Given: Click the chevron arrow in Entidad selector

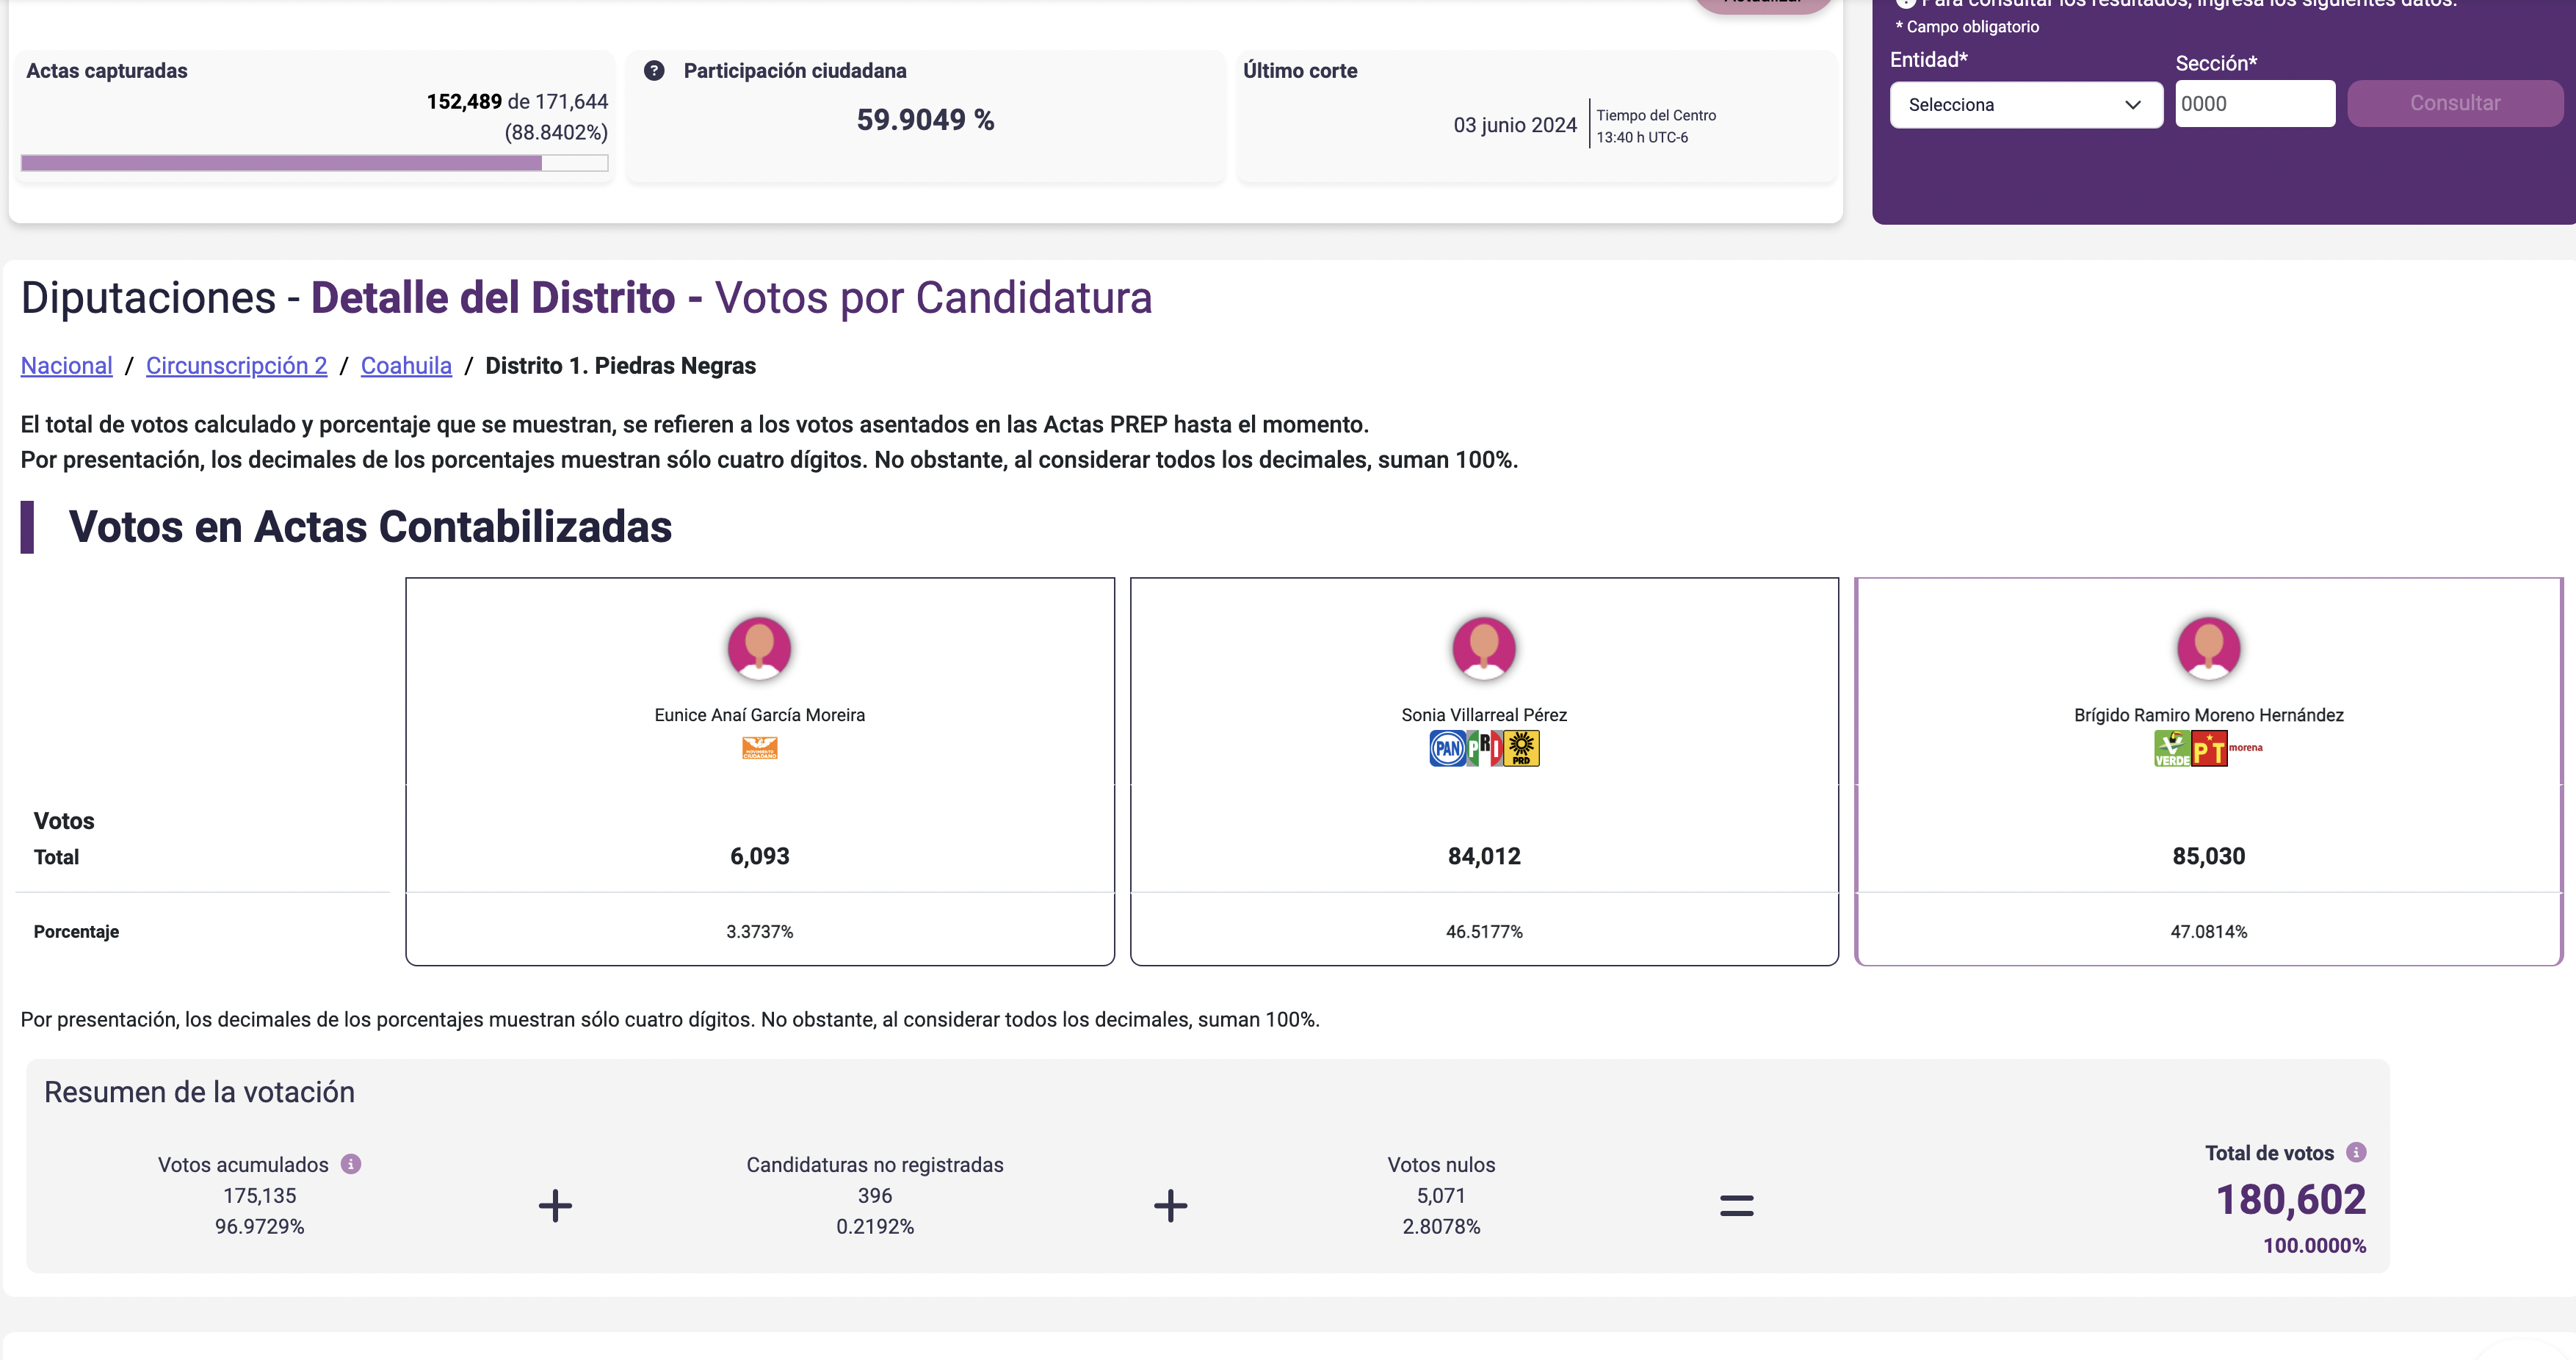Looking at the screenshot, I should tap(2133, 105).
